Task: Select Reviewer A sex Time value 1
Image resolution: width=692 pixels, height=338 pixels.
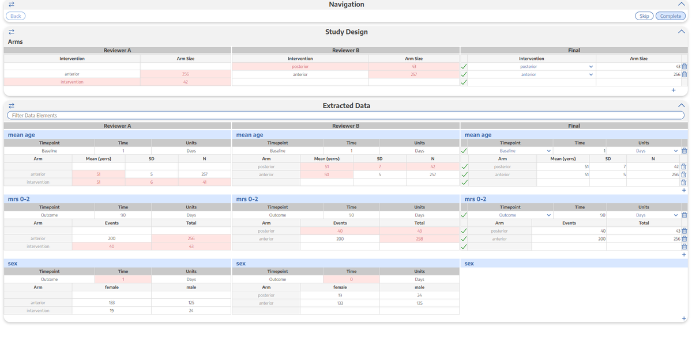Action: (x=123, y=279)
